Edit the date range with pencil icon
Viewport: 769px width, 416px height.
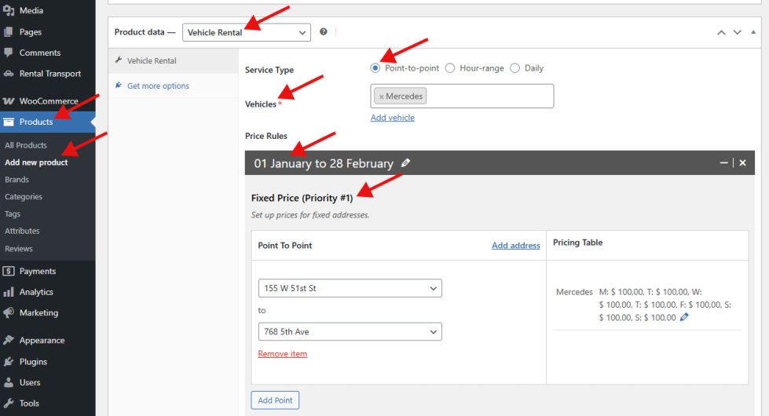pyautogui.click(x=405, y=163)
